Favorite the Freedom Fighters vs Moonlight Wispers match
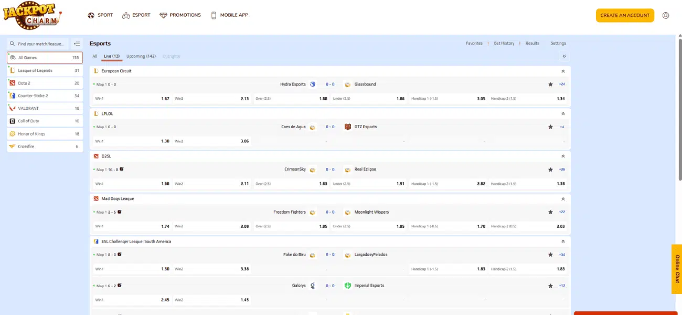 coord(550,212)
